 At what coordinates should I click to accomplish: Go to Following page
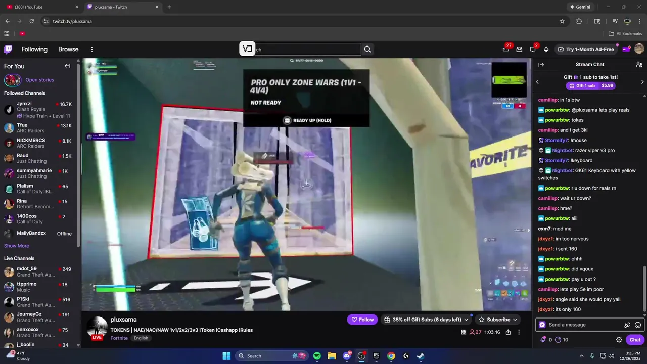(34, 49)
